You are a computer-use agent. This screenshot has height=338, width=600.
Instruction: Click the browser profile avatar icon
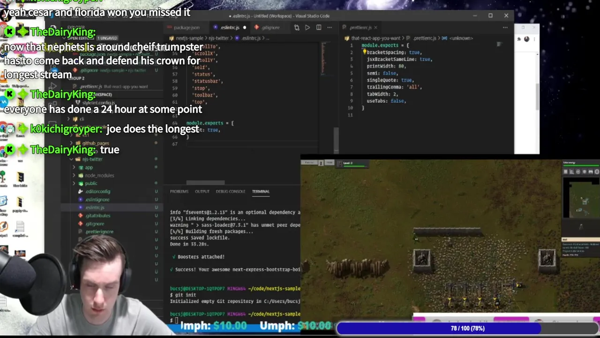click(x=526, y=39)
